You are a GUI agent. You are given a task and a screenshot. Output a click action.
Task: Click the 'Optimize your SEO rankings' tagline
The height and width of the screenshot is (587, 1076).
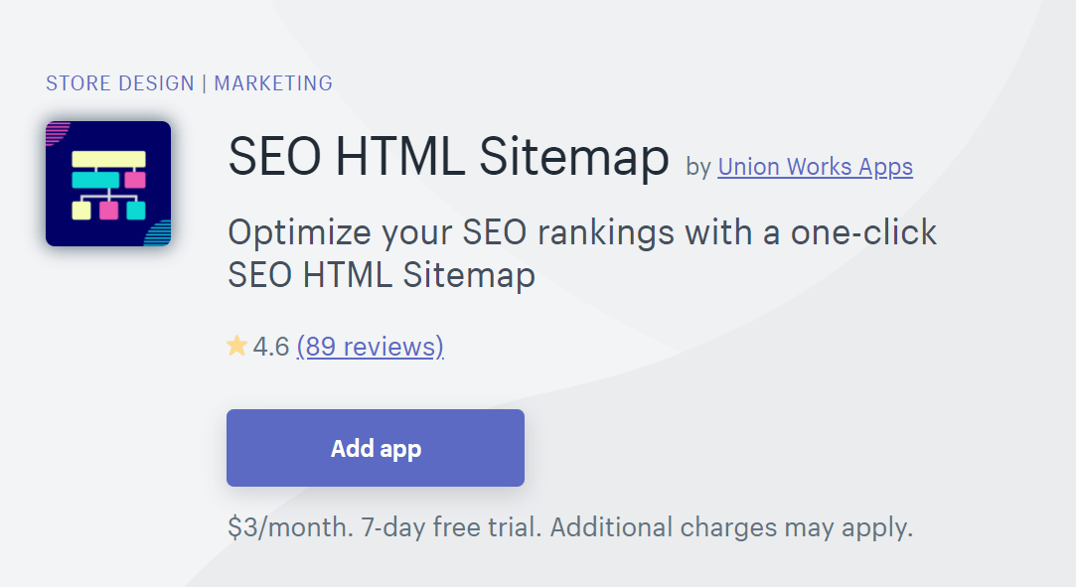(582, 253)
